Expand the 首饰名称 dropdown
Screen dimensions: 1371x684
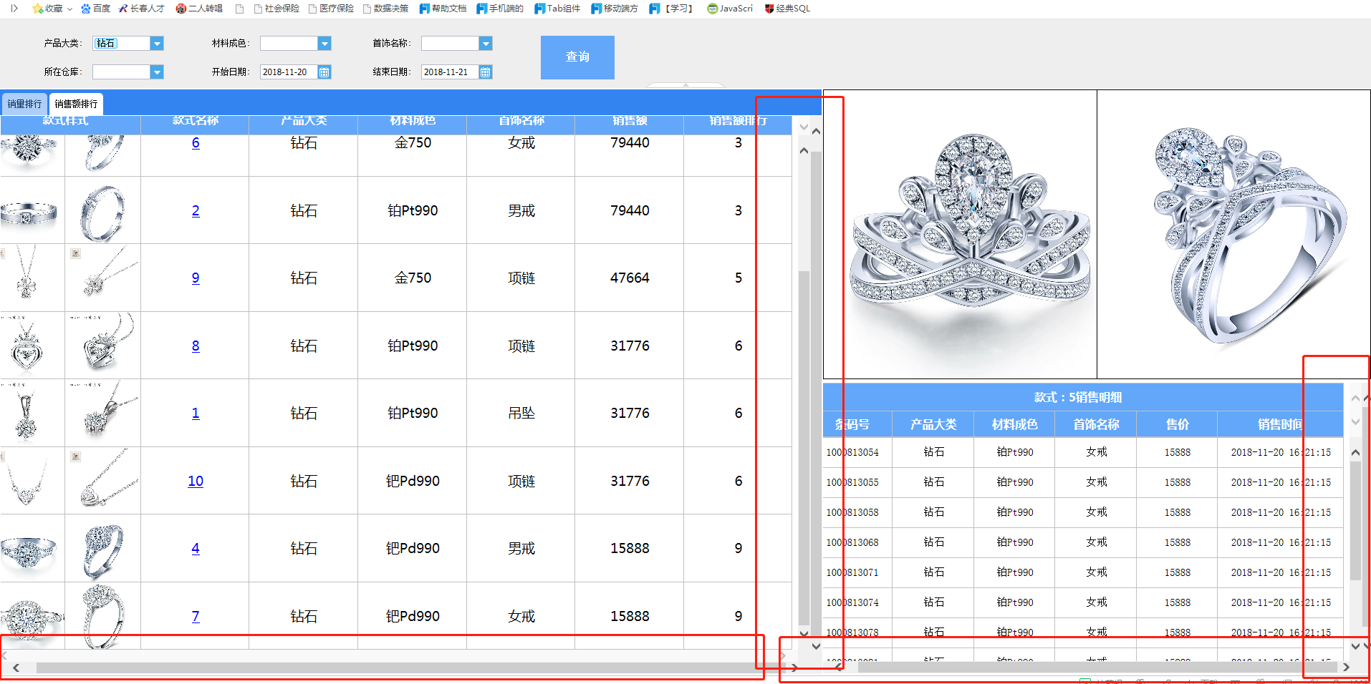[x=486, y=43]
